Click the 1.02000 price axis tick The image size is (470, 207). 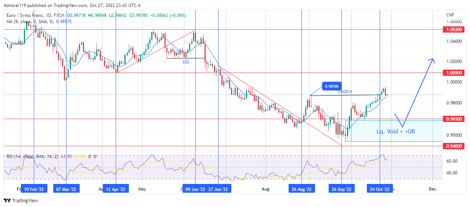pos(454,62)
